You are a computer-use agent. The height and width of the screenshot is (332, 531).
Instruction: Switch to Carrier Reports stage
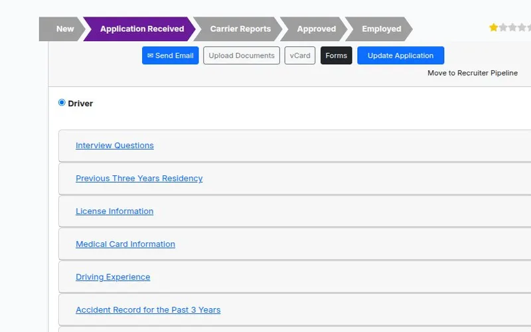pos(238,29)
